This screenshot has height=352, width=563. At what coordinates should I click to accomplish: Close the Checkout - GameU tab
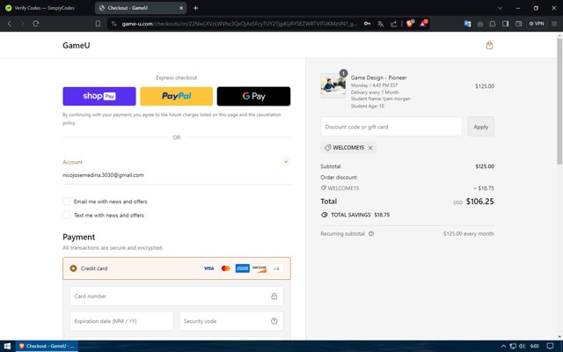[181, 8]
